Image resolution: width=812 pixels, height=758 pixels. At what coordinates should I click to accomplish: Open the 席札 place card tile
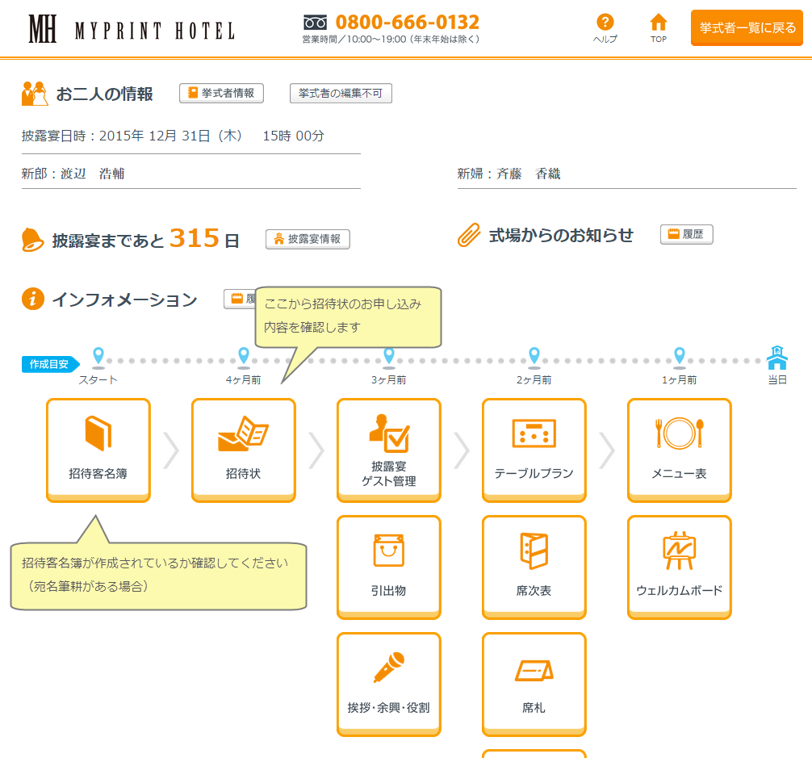(x=534, y=683)
